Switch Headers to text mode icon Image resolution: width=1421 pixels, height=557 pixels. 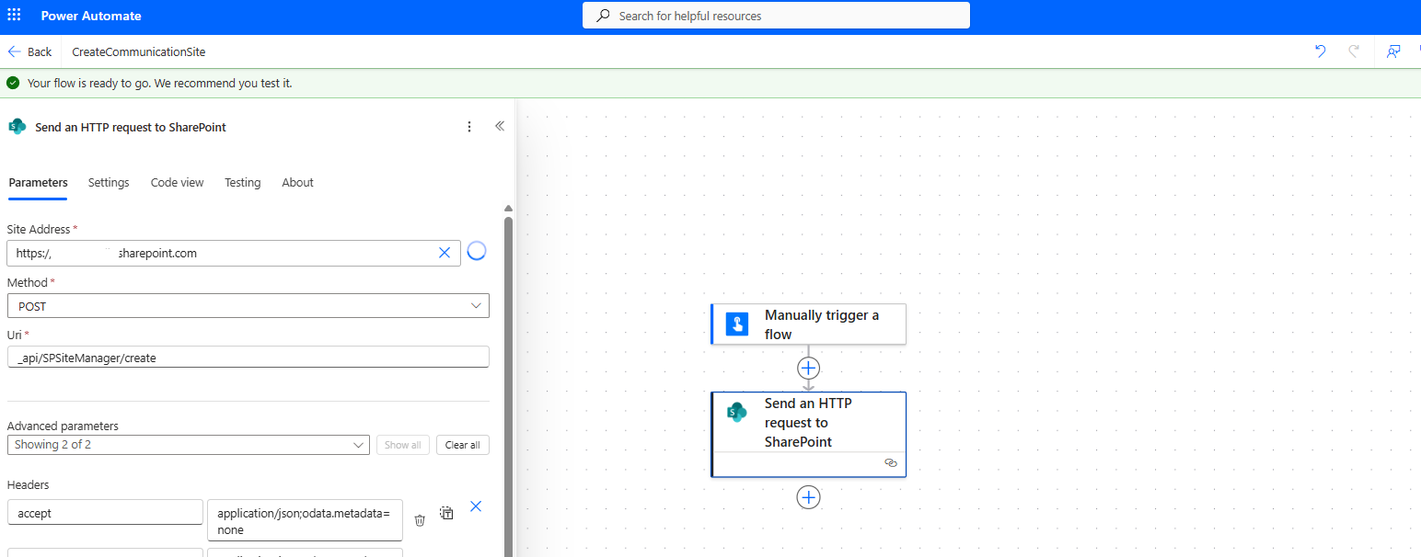click(446, 513)
